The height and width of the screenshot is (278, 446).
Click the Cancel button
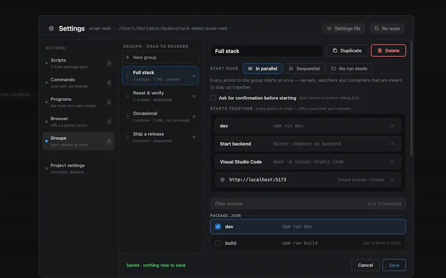pos(365,265)
